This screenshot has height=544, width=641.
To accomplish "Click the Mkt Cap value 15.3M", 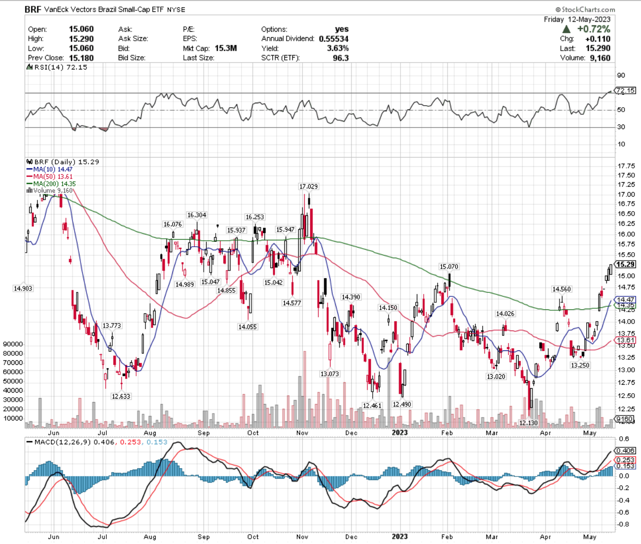I will tap(226, 48).
